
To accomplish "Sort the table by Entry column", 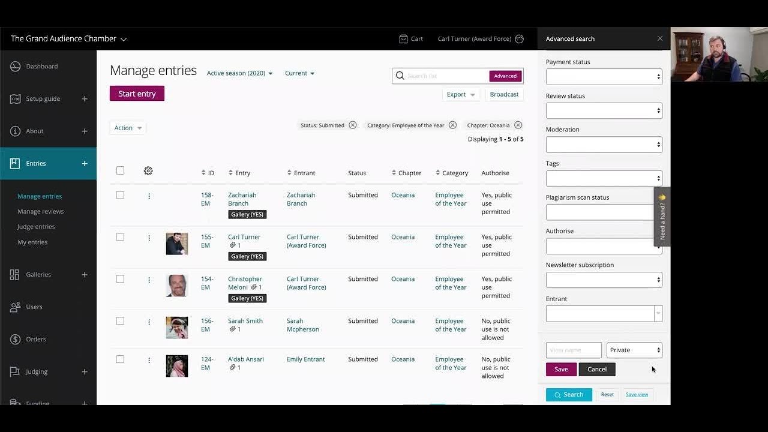I will point(239,173).
